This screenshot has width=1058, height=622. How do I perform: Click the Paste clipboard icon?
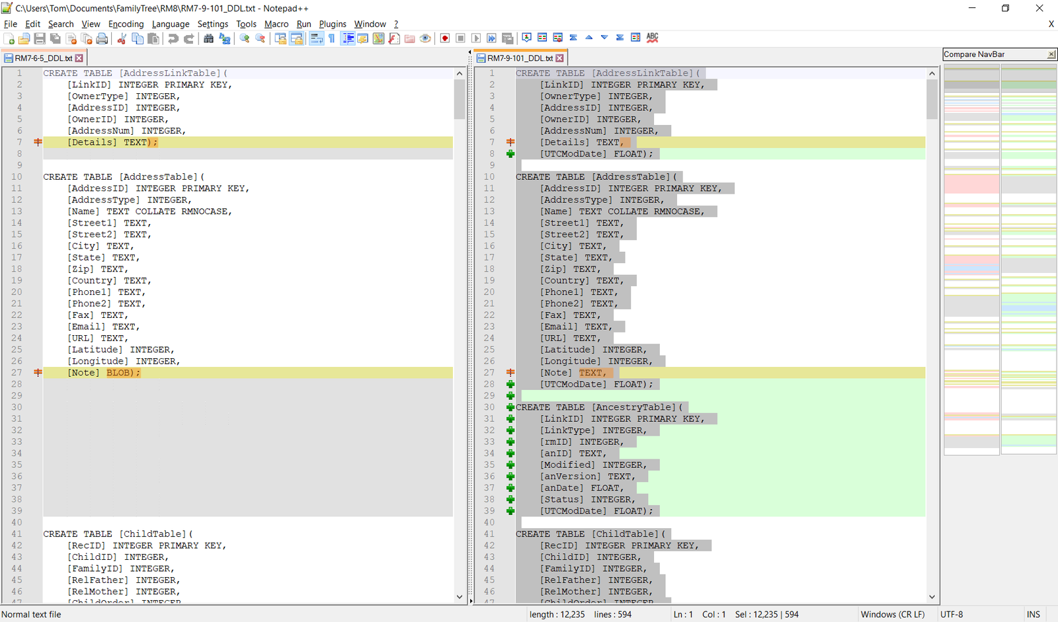153,38
